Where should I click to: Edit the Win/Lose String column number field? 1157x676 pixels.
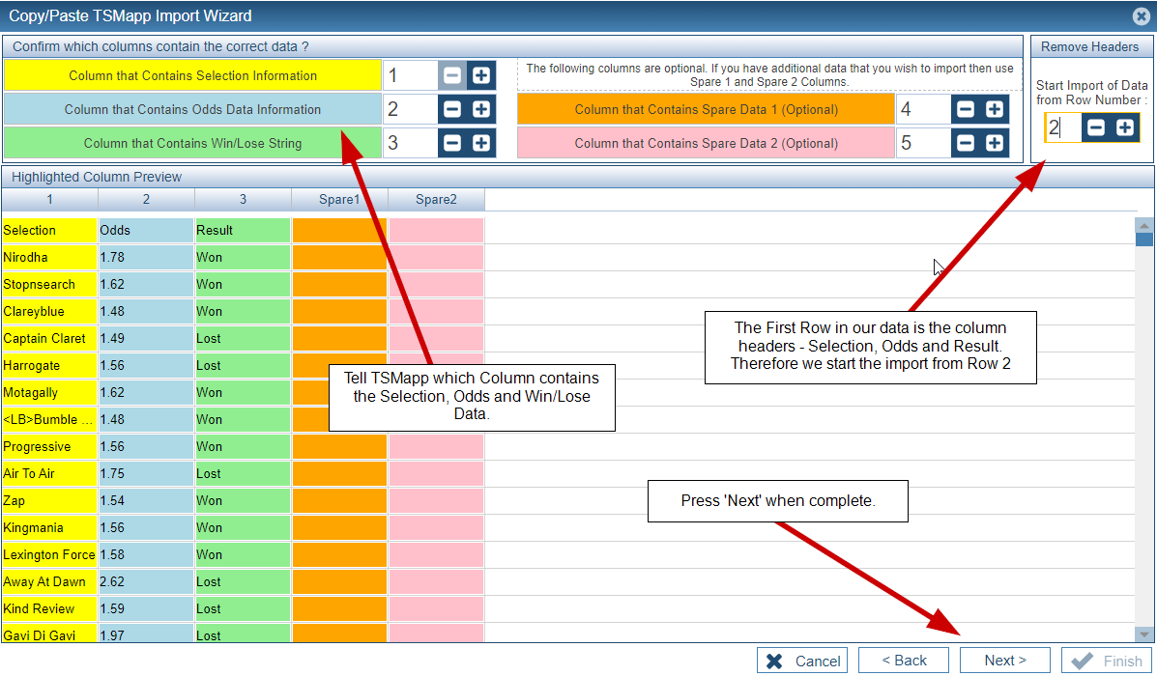pos(410,143)
